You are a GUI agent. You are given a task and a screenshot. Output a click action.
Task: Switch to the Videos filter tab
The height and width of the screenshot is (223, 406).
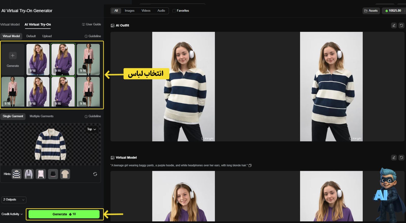tap(146, 11)
